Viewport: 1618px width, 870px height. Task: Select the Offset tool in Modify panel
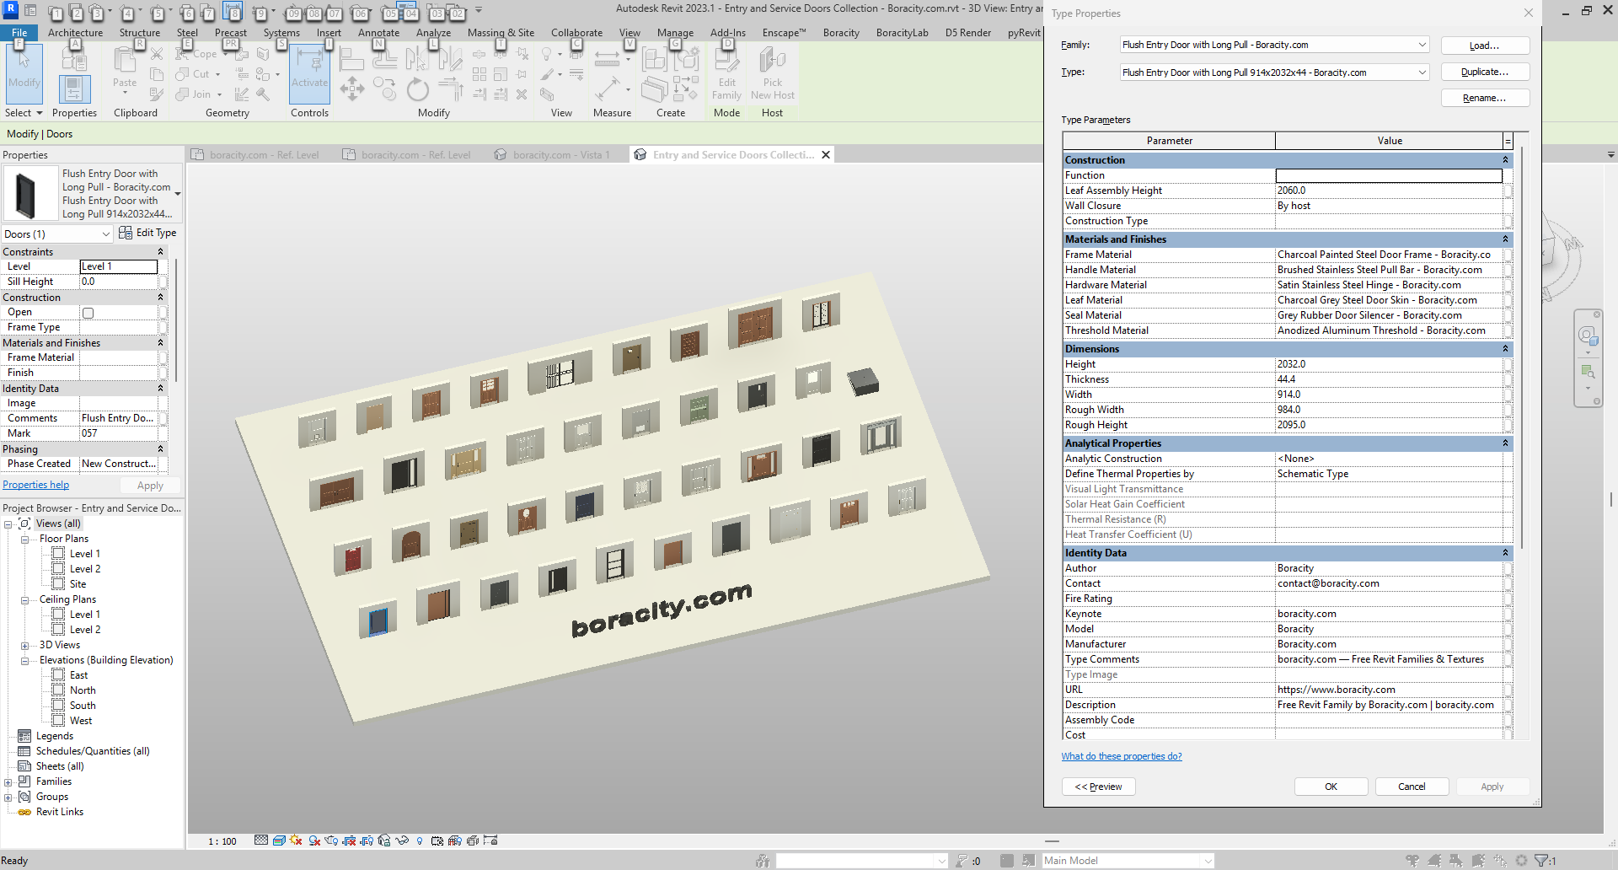coord(384,59)
